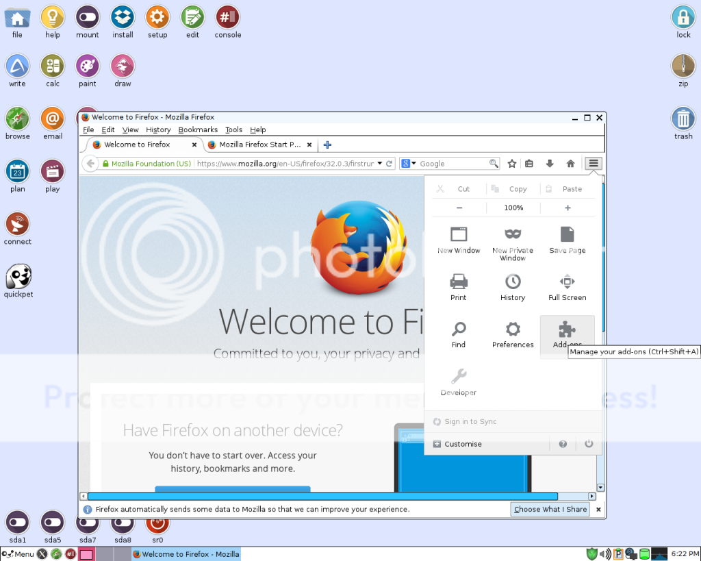Open the URL bar history dropdown
This screenshot has height=561, width=701.
pos(380,164)
